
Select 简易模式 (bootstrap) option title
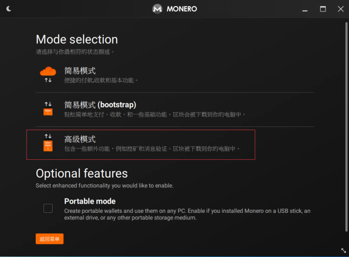coord(100,105)
